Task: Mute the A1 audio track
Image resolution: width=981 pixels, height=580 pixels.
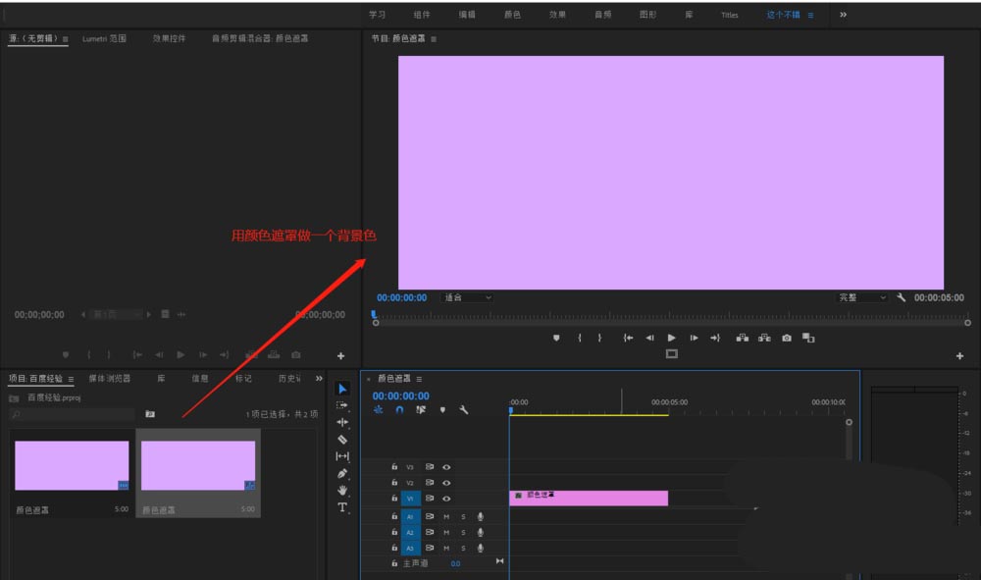Action: (446, 517)
